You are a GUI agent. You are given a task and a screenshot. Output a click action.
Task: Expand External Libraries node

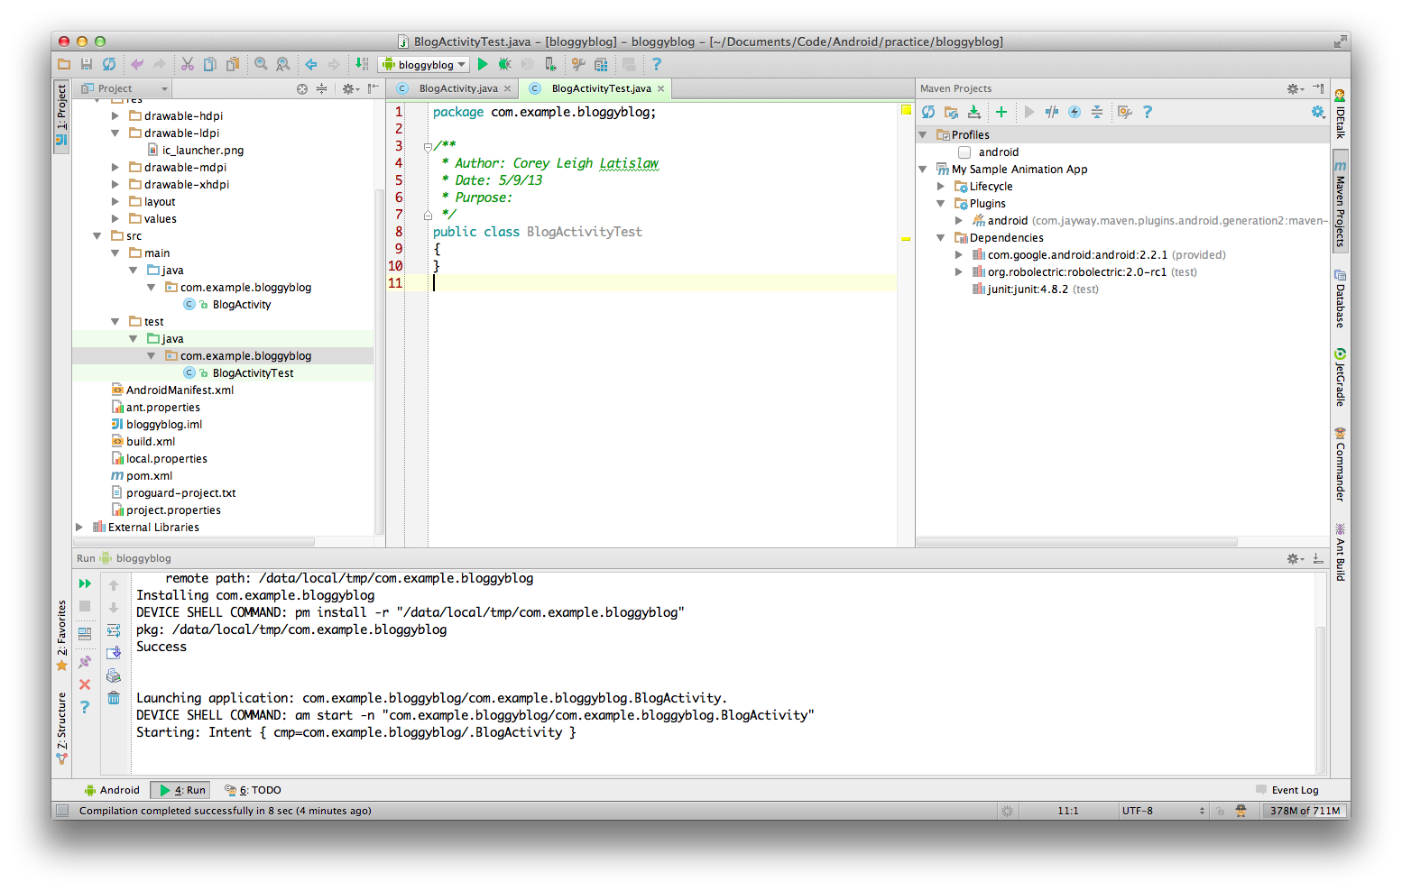[79, 527]
